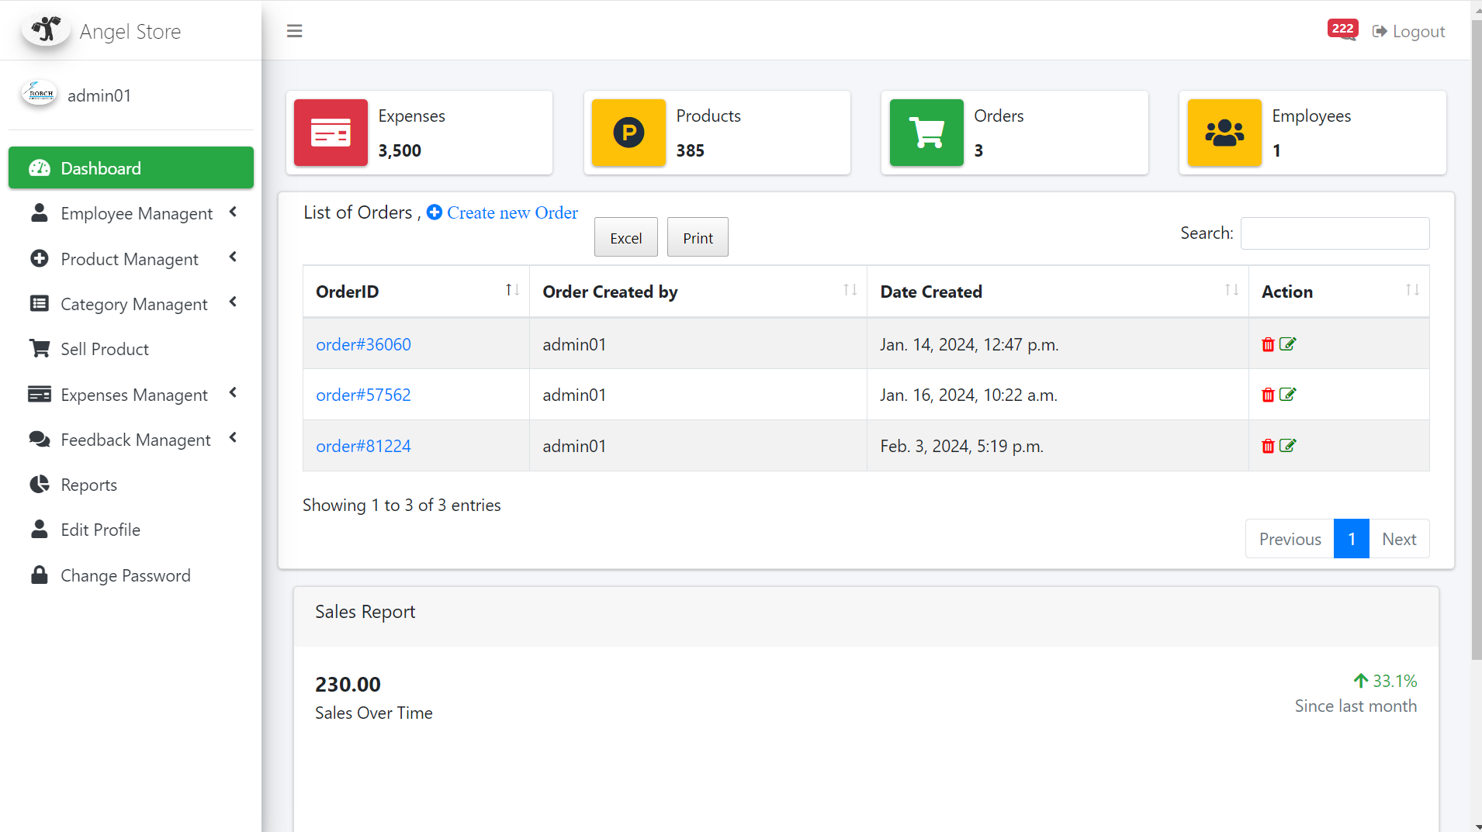Click the Expenses Managent card icon
The width and height of the screenshot is (1482, 832).
(39, 394)
